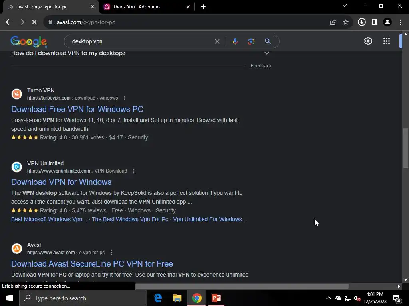Click the Chrome address bar URL
The height and width of the screenshot is (306, 409).
tap(85, 22)
